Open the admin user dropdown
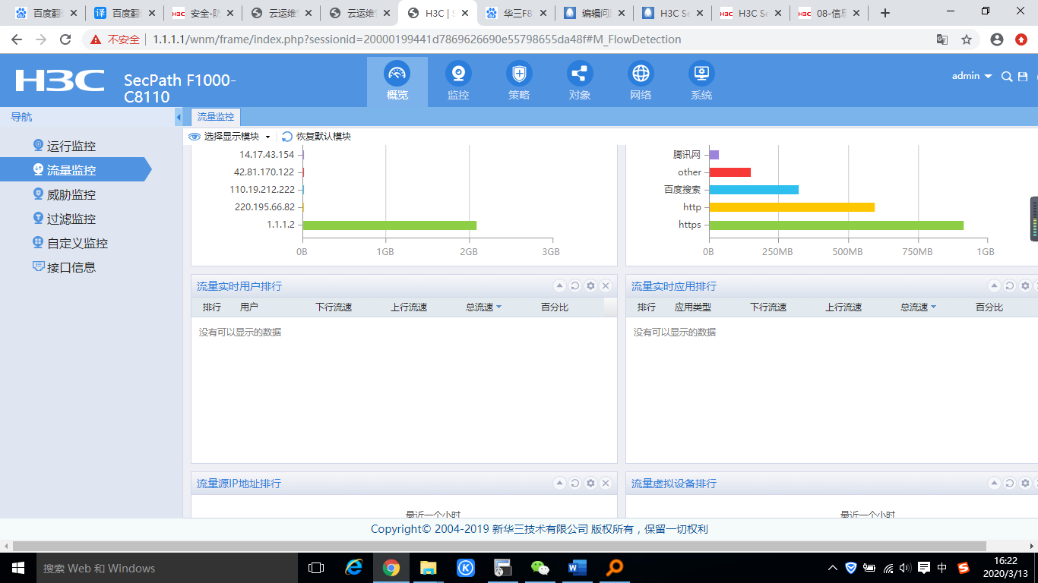Viewport: 1038px width, 583px height. click(972, 76)
